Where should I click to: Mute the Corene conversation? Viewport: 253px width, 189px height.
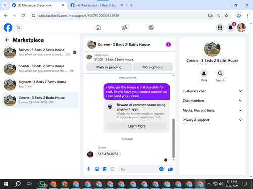coord(204,74)
